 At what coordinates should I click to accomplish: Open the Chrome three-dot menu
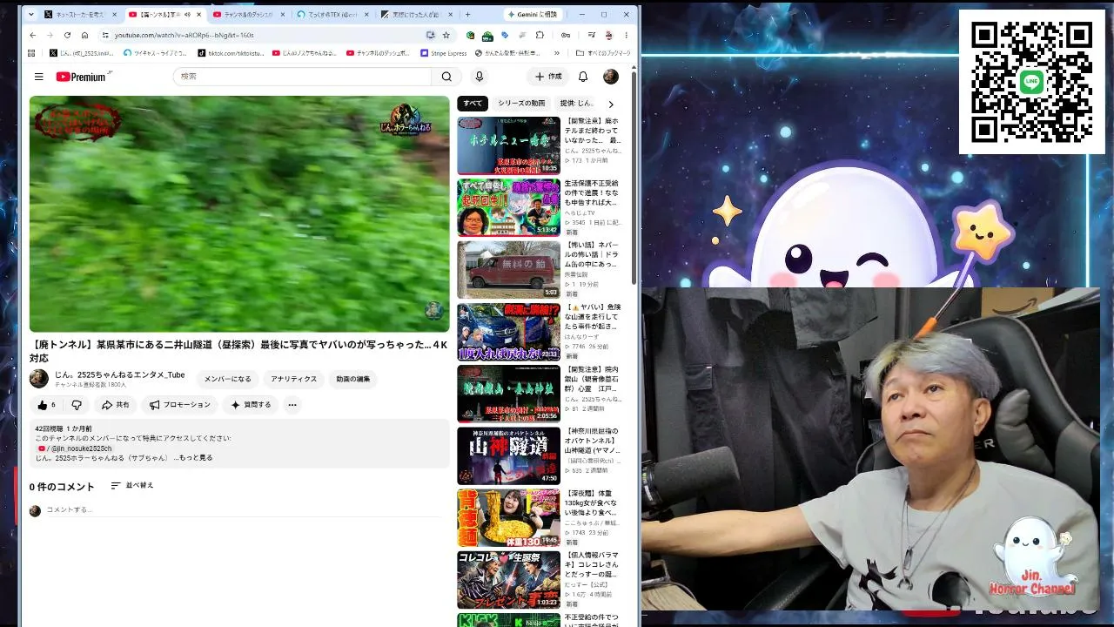[626, 35]
